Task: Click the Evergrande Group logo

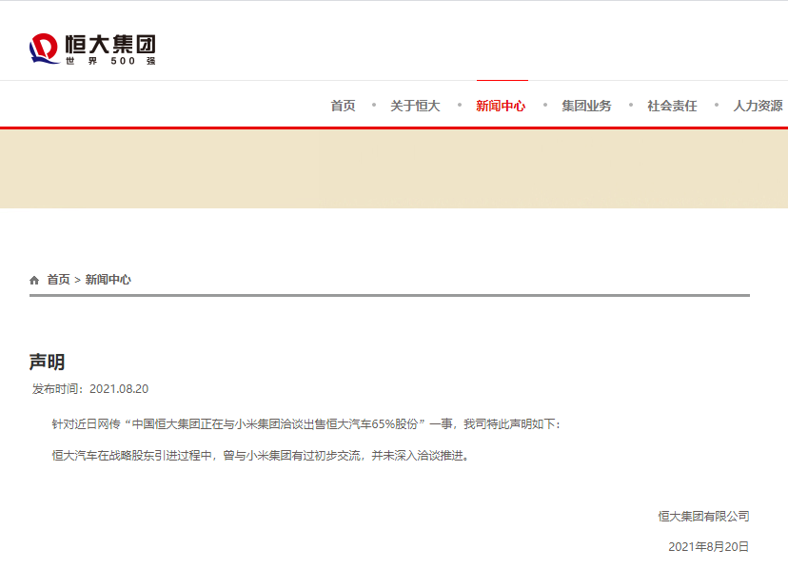Action: click(x=92, y=49)
